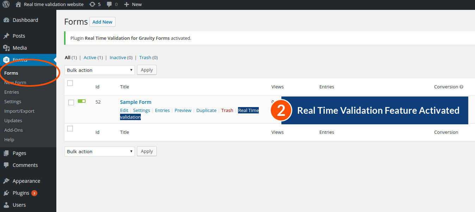Open the Sample Form title link
The image size is (475, 212).
(x=136, y=102)
